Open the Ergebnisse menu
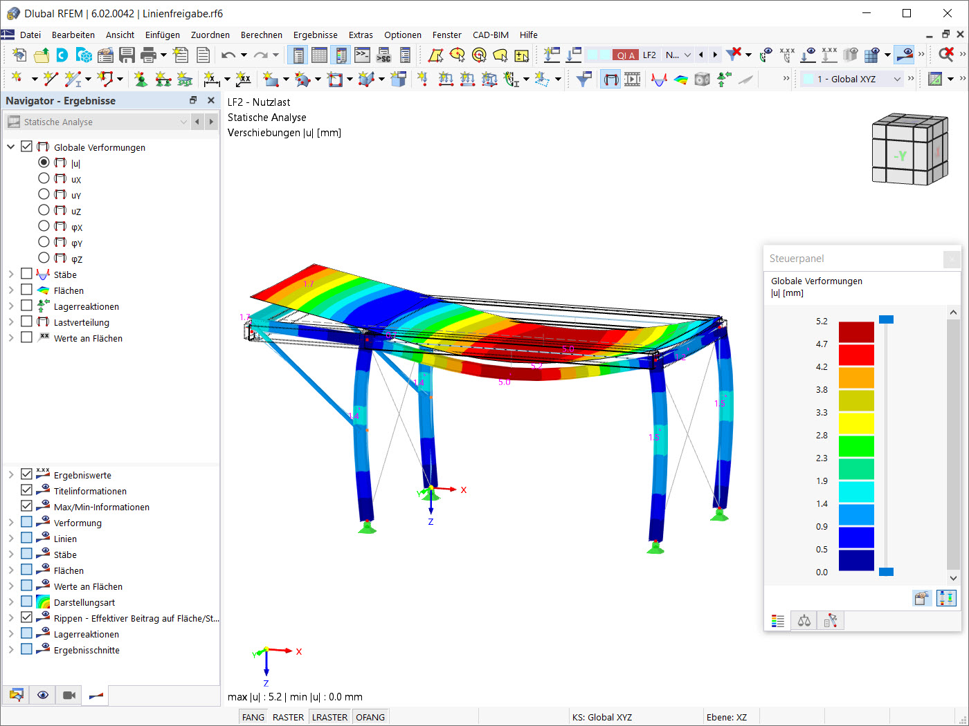Screen dimensions: 969x726 click(316, 35)
